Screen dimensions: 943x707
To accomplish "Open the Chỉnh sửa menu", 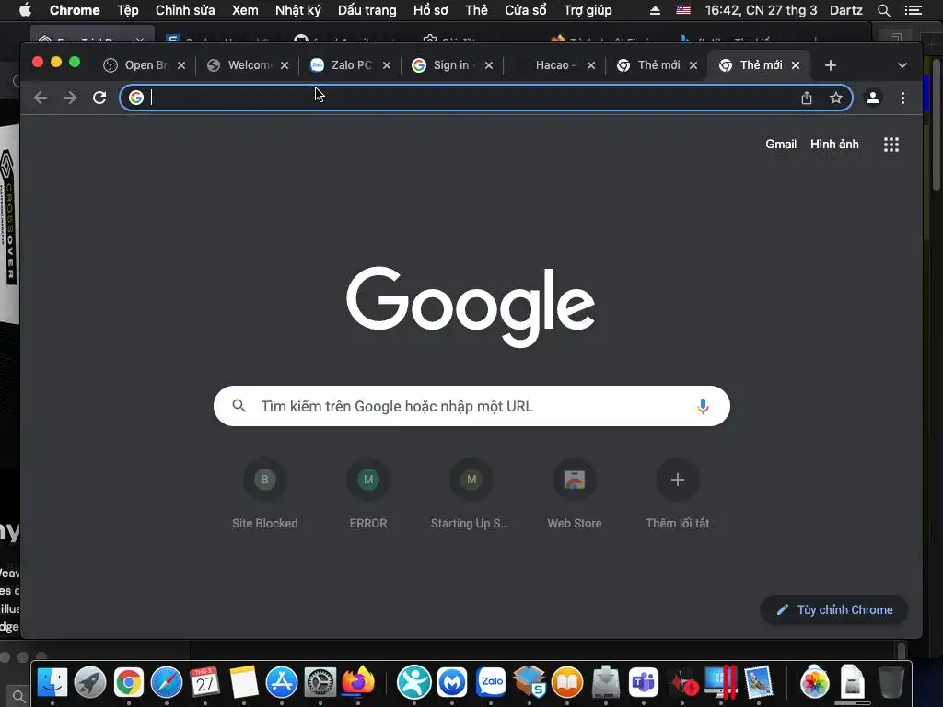I will (x=185, y=10).
